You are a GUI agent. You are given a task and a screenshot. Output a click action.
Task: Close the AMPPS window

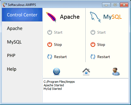(x=124, y=5)
